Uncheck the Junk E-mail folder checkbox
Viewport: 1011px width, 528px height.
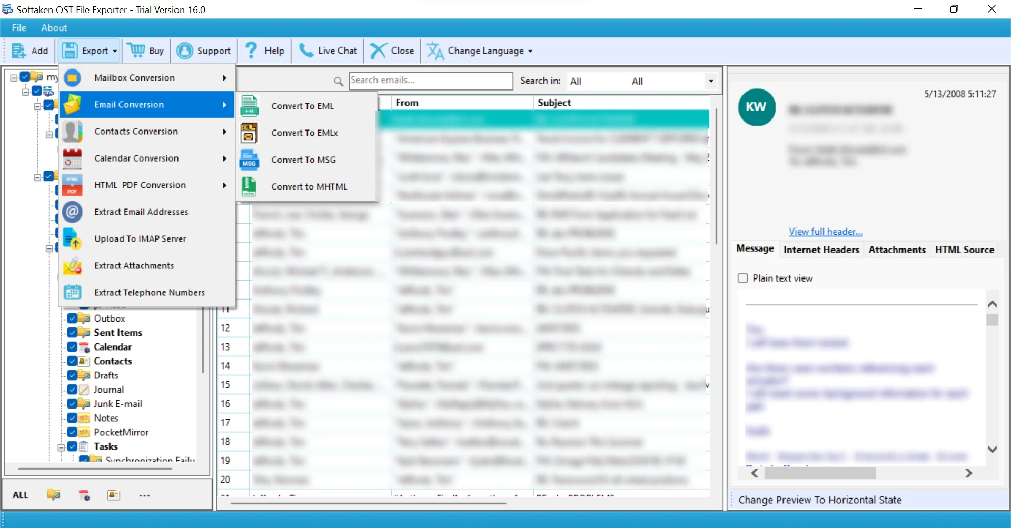73,404
